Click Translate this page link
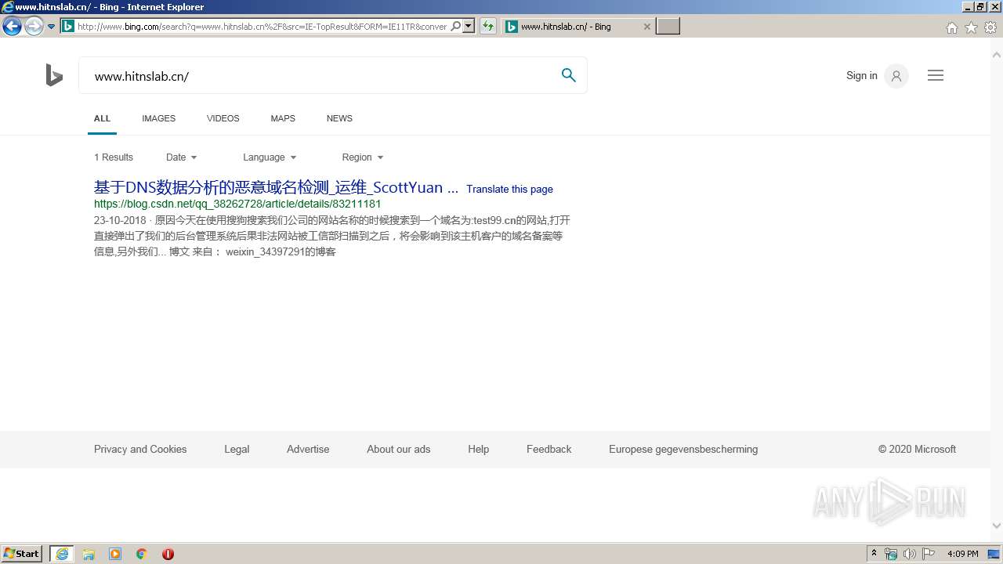Image resolution: width=1003 pixels, height=564 pixels. coord(509,190)
